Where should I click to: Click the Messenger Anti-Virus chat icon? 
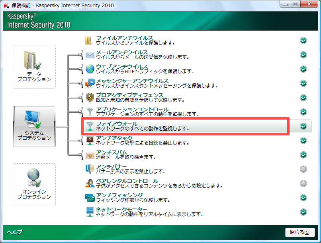point(90,83)
